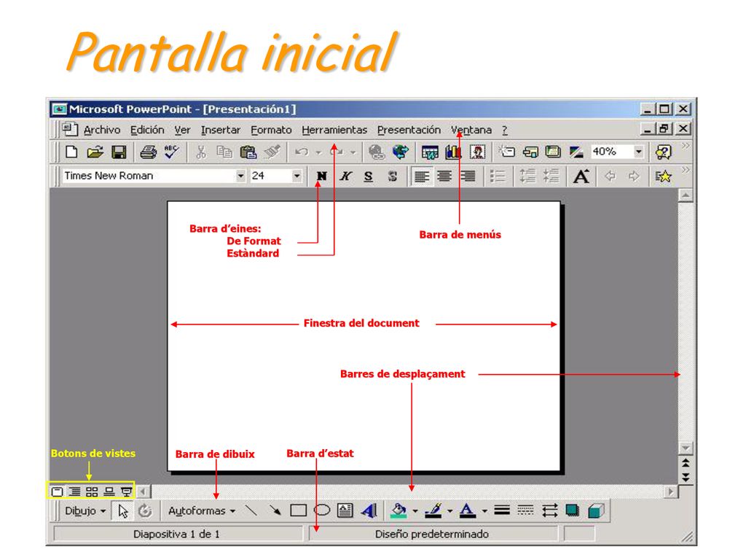Choose the Rectangle drawing tool
Screen dimensions: 746x560
[x=298, y=511]
